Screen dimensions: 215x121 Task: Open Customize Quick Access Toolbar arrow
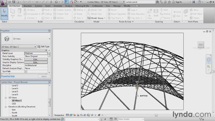coord(81,2)
